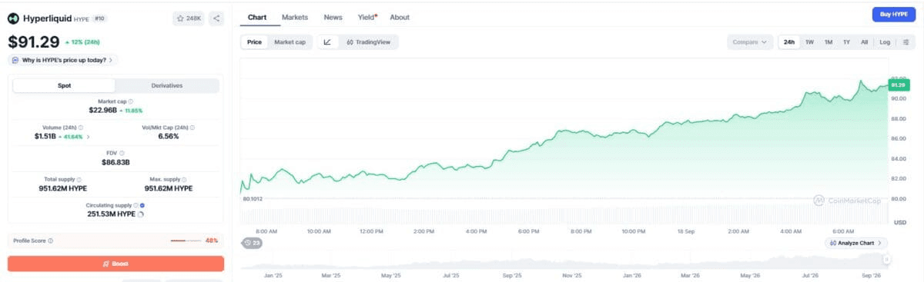924x282 pixels.
Task: Click the events counter badge showing 23
Action: (253, 243)
